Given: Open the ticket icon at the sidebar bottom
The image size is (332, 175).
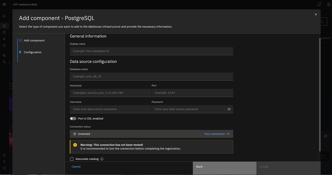Looking at the screenshot, I should [4, 168].
